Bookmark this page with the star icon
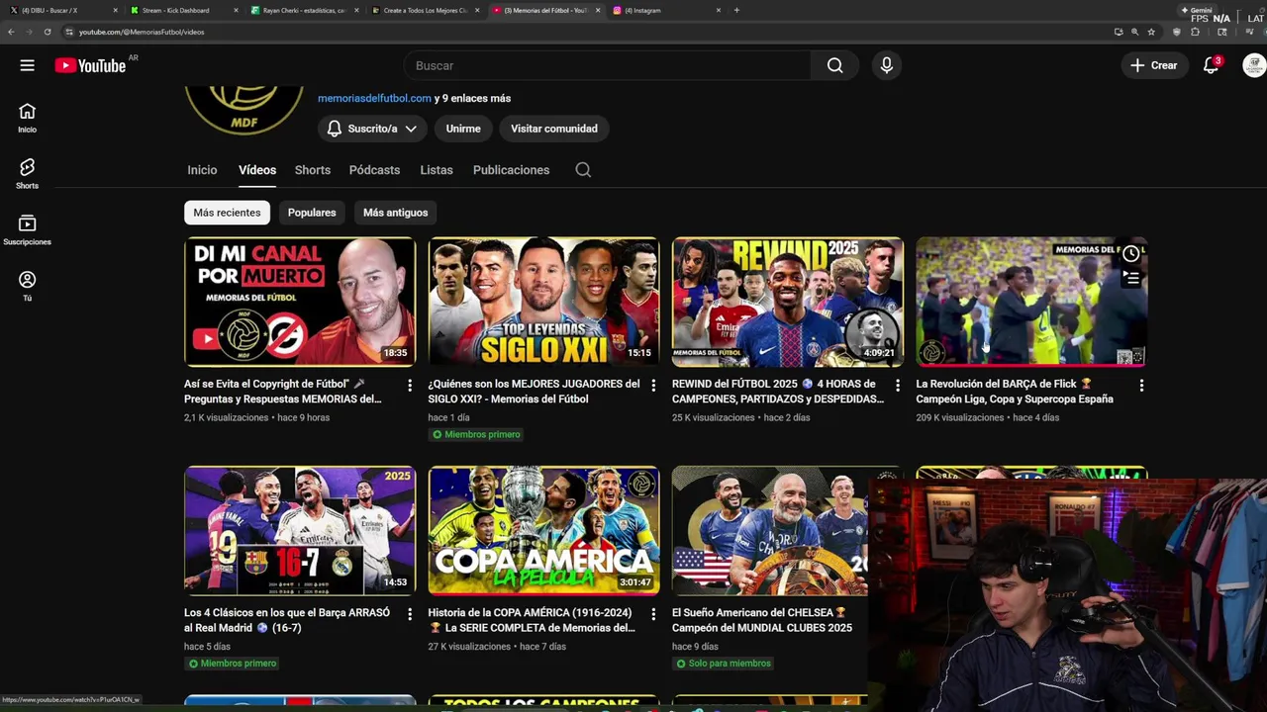The width and height of the screenshot is (1267, 712). (1150, 32)
